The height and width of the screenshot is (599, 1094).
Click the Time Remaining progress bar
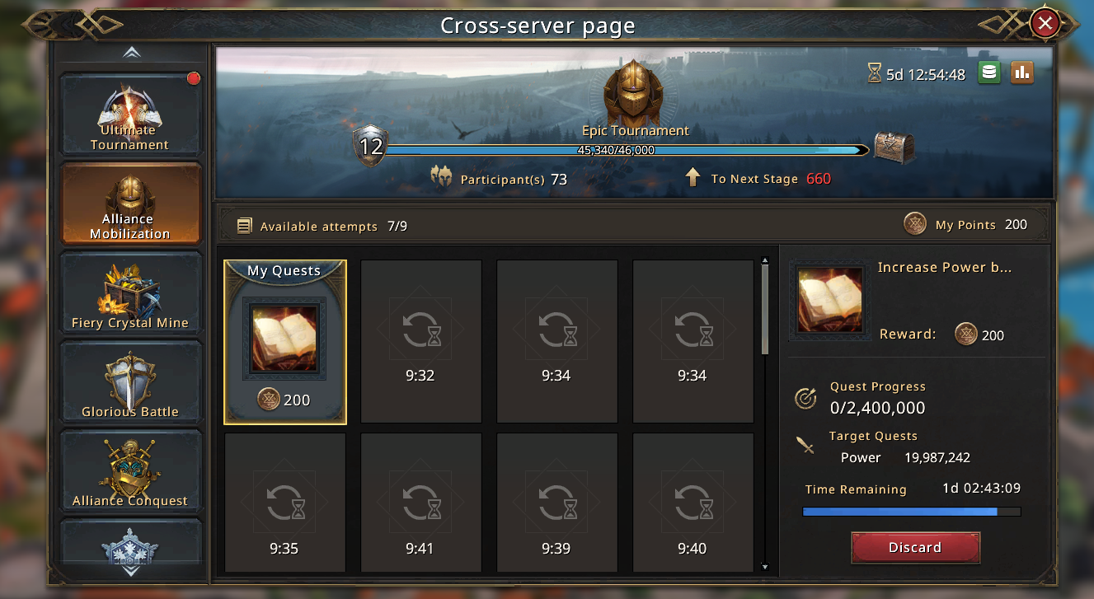912,512
